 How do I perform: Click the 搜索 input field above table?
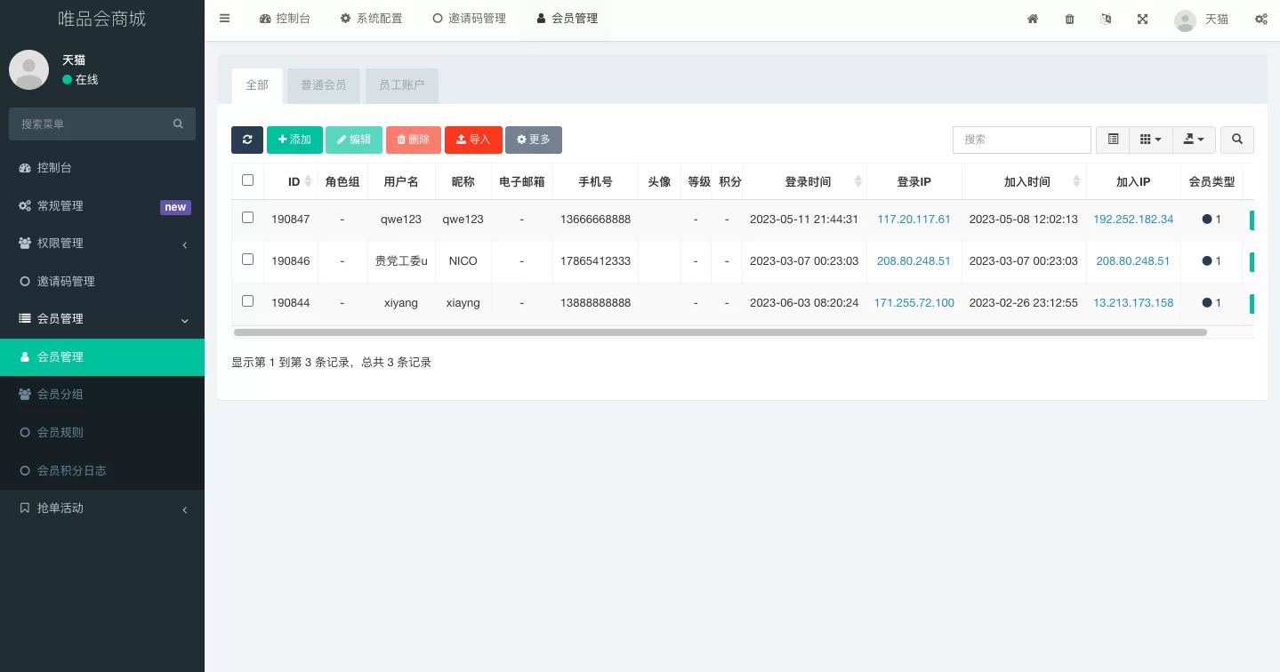[x=1021, y=140]
